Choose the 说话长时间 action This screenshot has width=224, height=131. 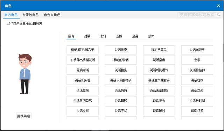click(197, 101)
